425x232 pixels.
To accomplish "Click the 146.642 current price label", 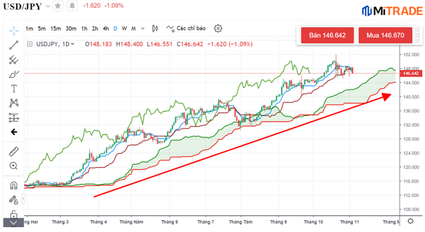I will (x=410, y=73).
